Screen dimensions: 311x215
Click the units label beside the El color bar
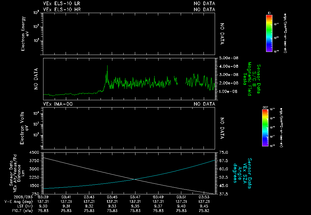[285, 33]
